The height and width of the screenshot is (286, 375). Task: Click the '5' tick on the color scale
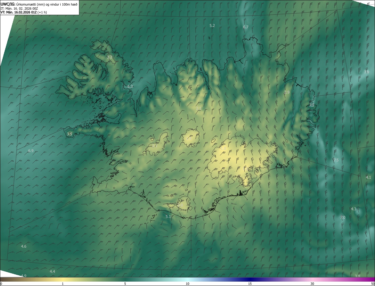point(125,284)
